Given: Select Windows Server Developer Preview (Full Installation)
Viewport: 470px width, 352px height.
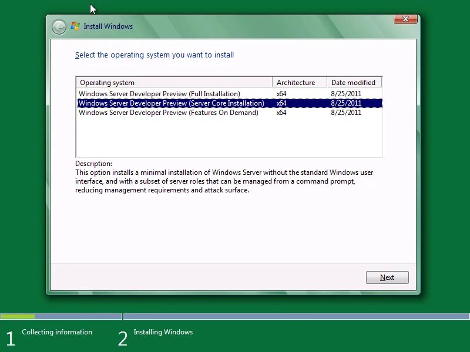Looking at the screenshot, I should (230, 94).
